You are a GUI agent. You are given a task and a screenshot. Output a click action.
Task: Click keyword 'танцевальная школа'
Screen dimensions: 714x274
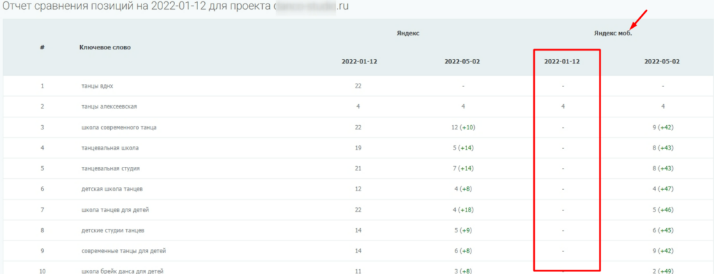(109, 148)
